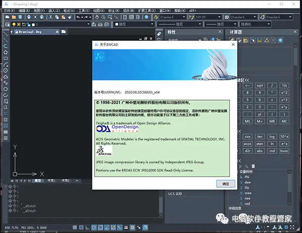The height and width of the screenshot is (233, 302).
Task: Toggle layer on/off lightbulb icon
Action: [14, 25]
